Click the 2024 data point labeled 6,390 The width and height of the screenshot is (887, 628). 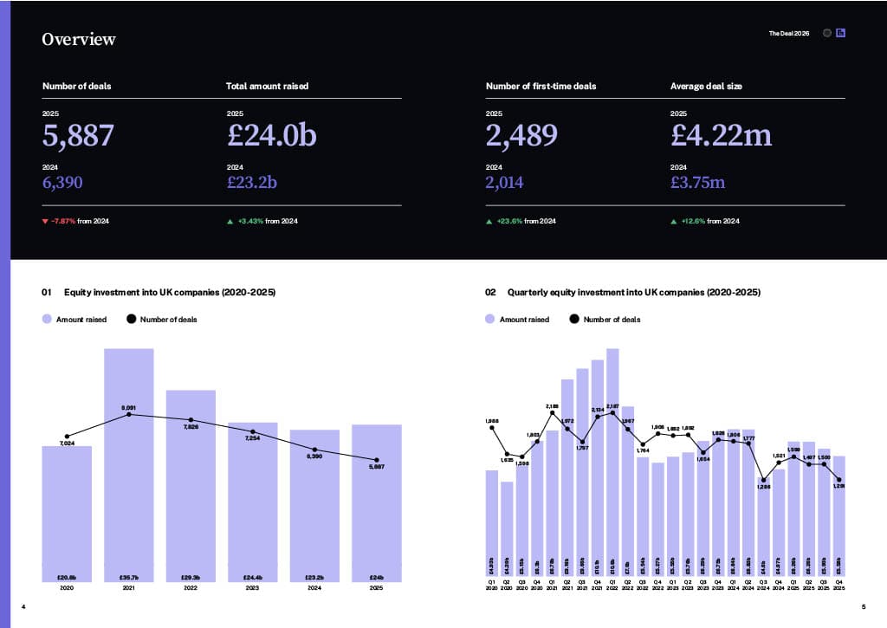point(314,448)
